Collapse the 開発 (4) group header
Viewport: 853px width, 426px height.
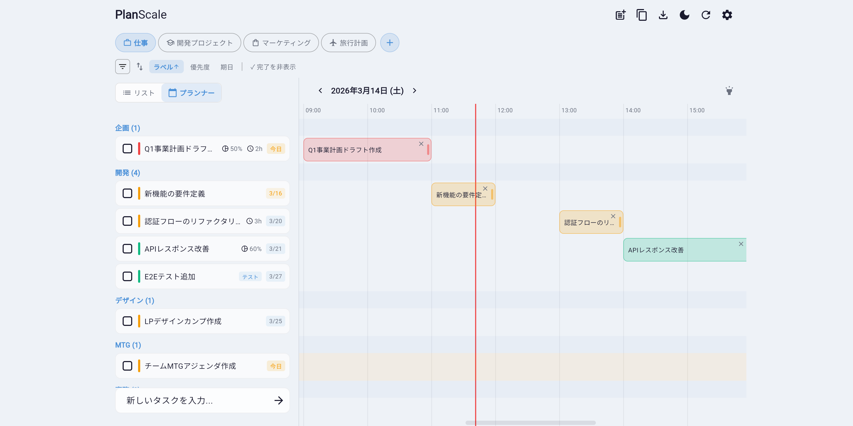click(x=127, y=173)
